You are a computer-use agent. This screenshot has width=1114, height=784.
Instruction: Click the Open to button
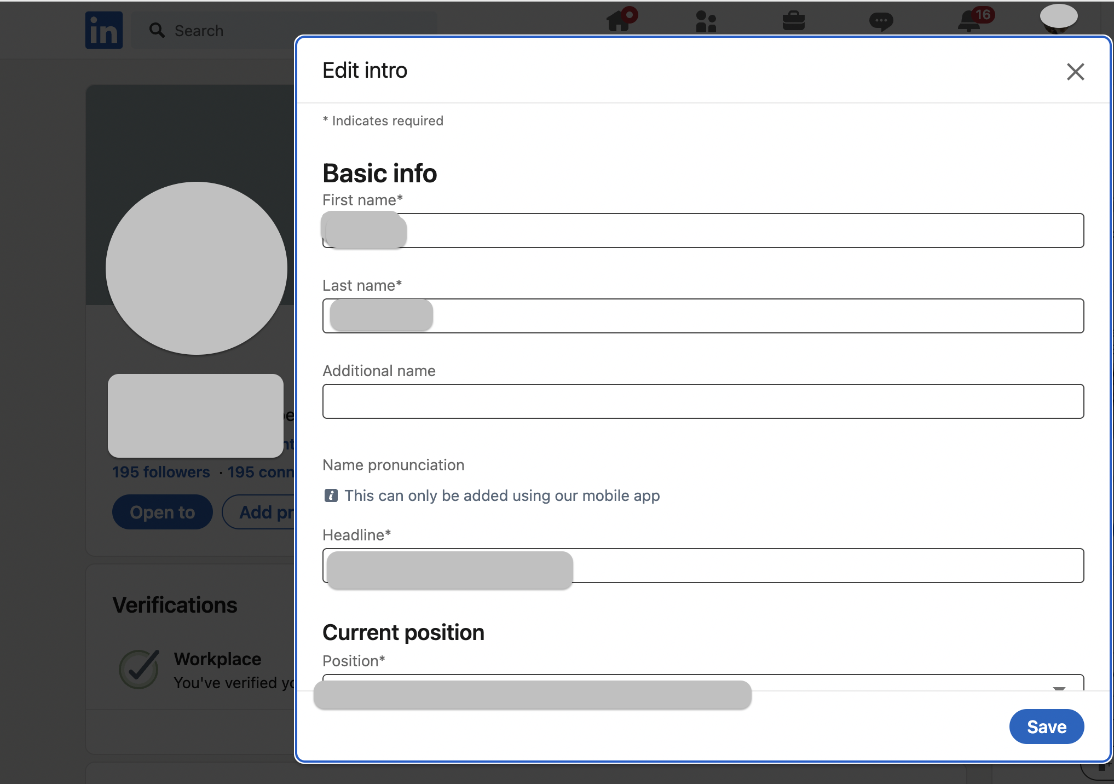[x=162, y=512]
